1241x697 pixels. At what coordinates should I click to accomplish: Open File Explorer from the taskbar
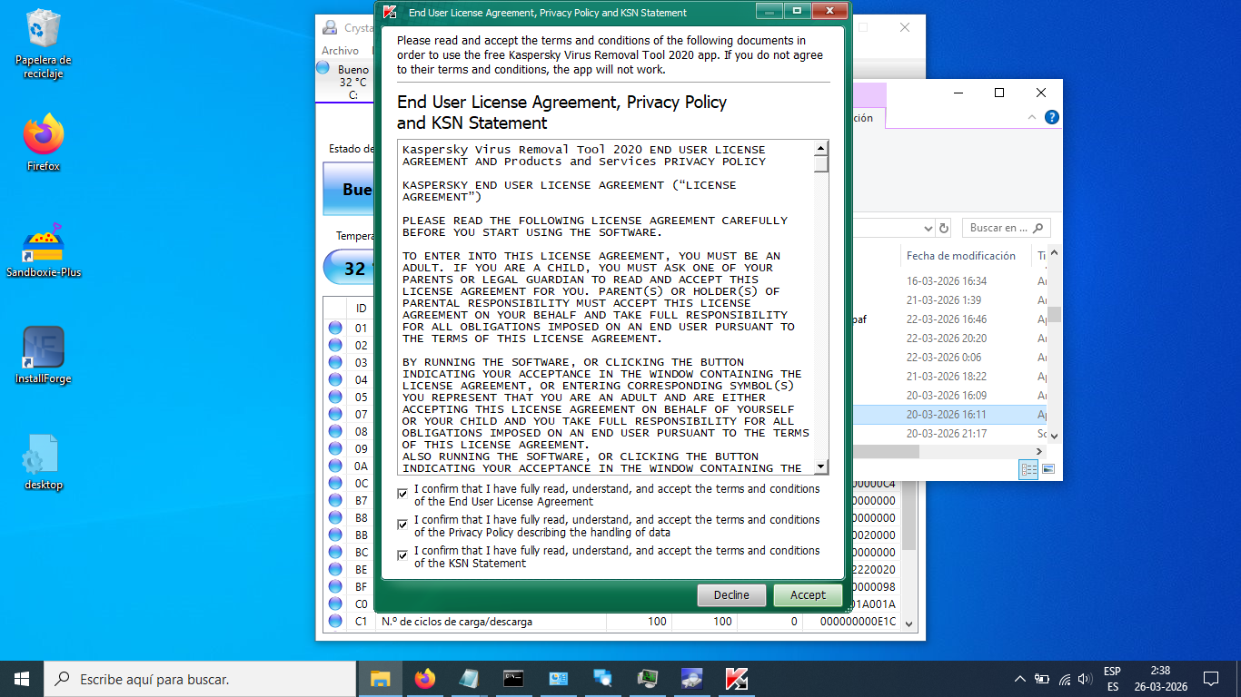(x=380, y=679)
